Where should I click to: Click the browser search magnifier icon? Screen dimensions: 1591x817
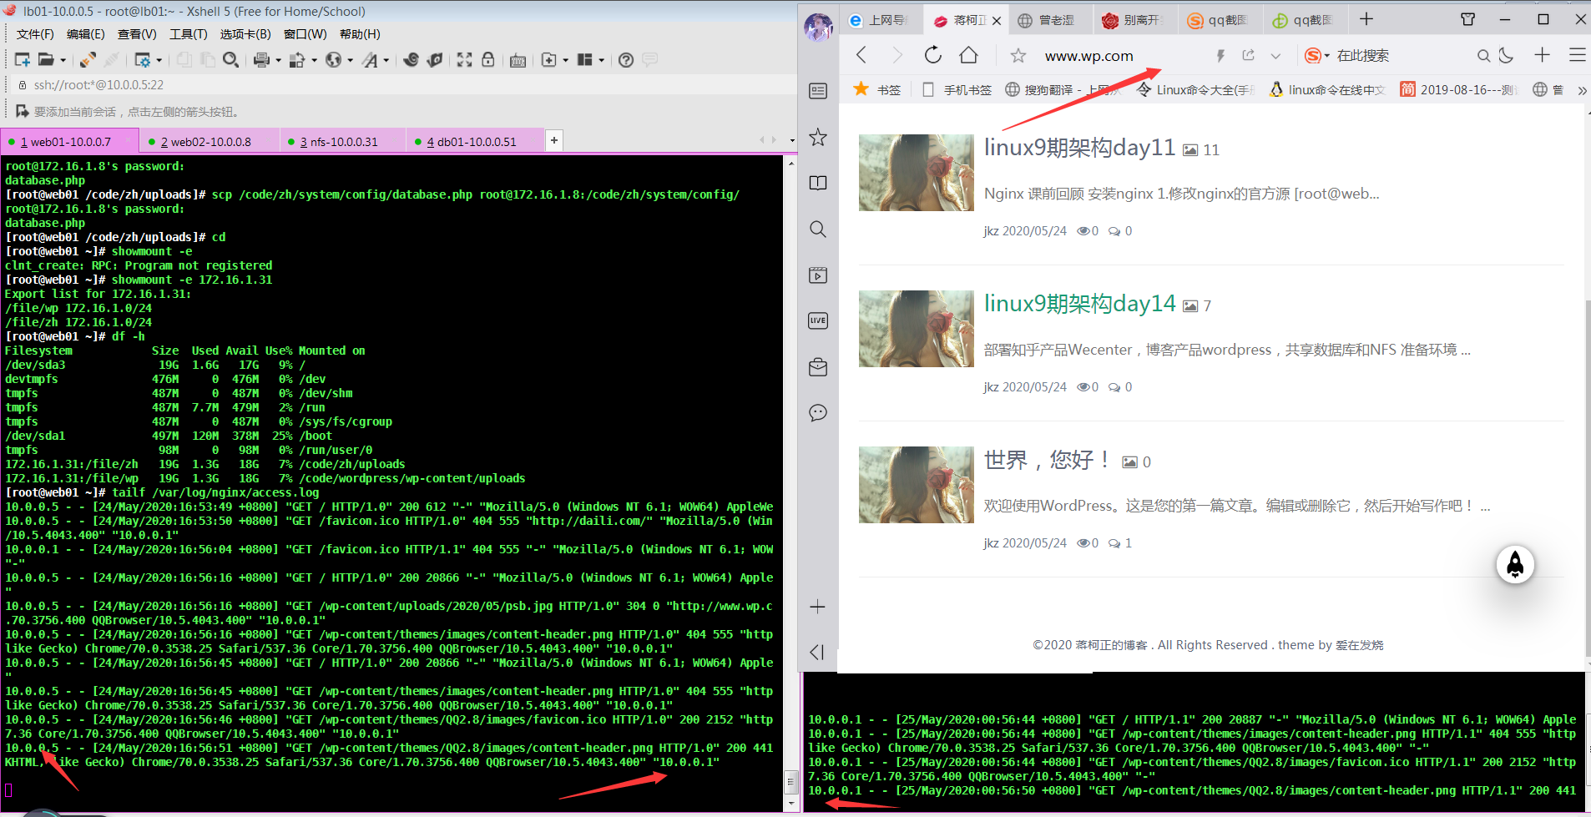tap(1483, 56)
